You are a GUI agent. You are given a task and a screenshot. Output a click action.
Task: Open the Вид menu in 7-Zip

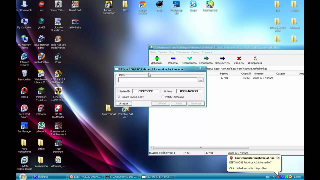click(171, 52)
